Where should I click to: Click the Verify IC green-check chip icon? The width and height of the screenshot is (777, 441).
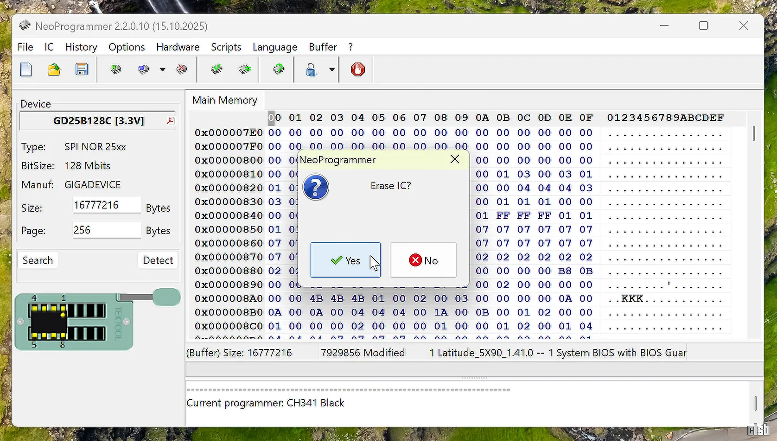(217, 70)
